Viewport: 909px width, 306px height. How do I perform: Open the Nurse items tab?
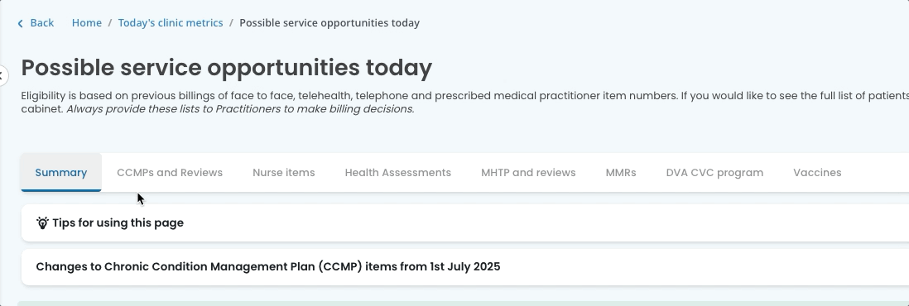(x=283, y=172)
